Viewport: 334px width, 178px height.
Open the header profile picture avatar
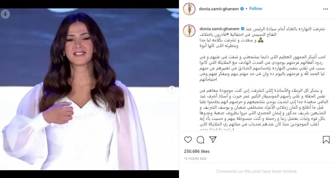coord(189,9)
